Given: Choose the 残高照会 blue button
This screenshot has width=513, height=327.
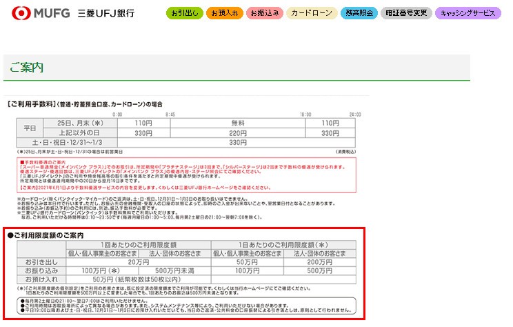Looking at the screenshot, I should [x=359, y=13].
